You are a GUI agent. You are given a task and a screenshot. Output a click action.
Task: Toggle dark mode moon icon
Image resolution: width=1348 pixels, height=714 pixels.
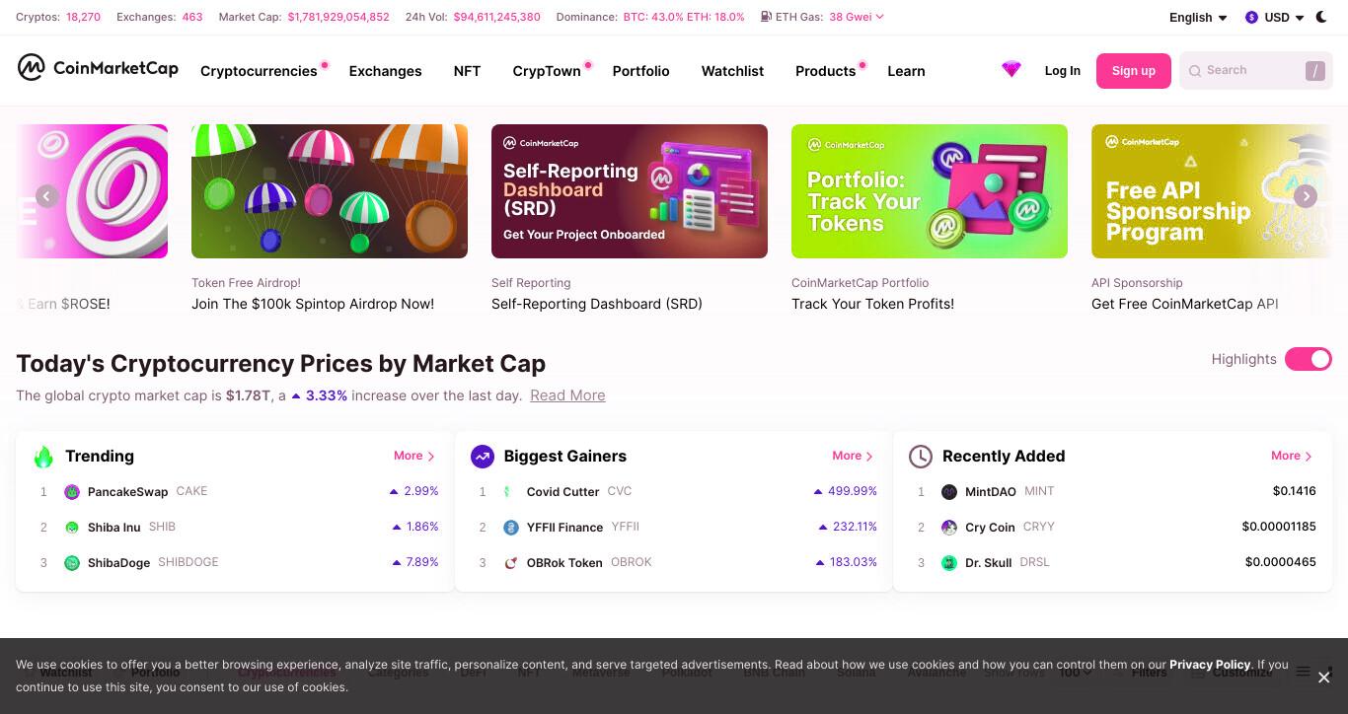click(1321, 17)
